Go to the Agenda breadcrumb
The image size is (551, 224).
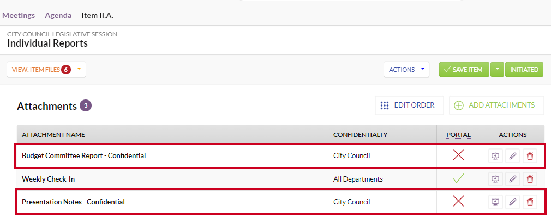tap(58, 15)
